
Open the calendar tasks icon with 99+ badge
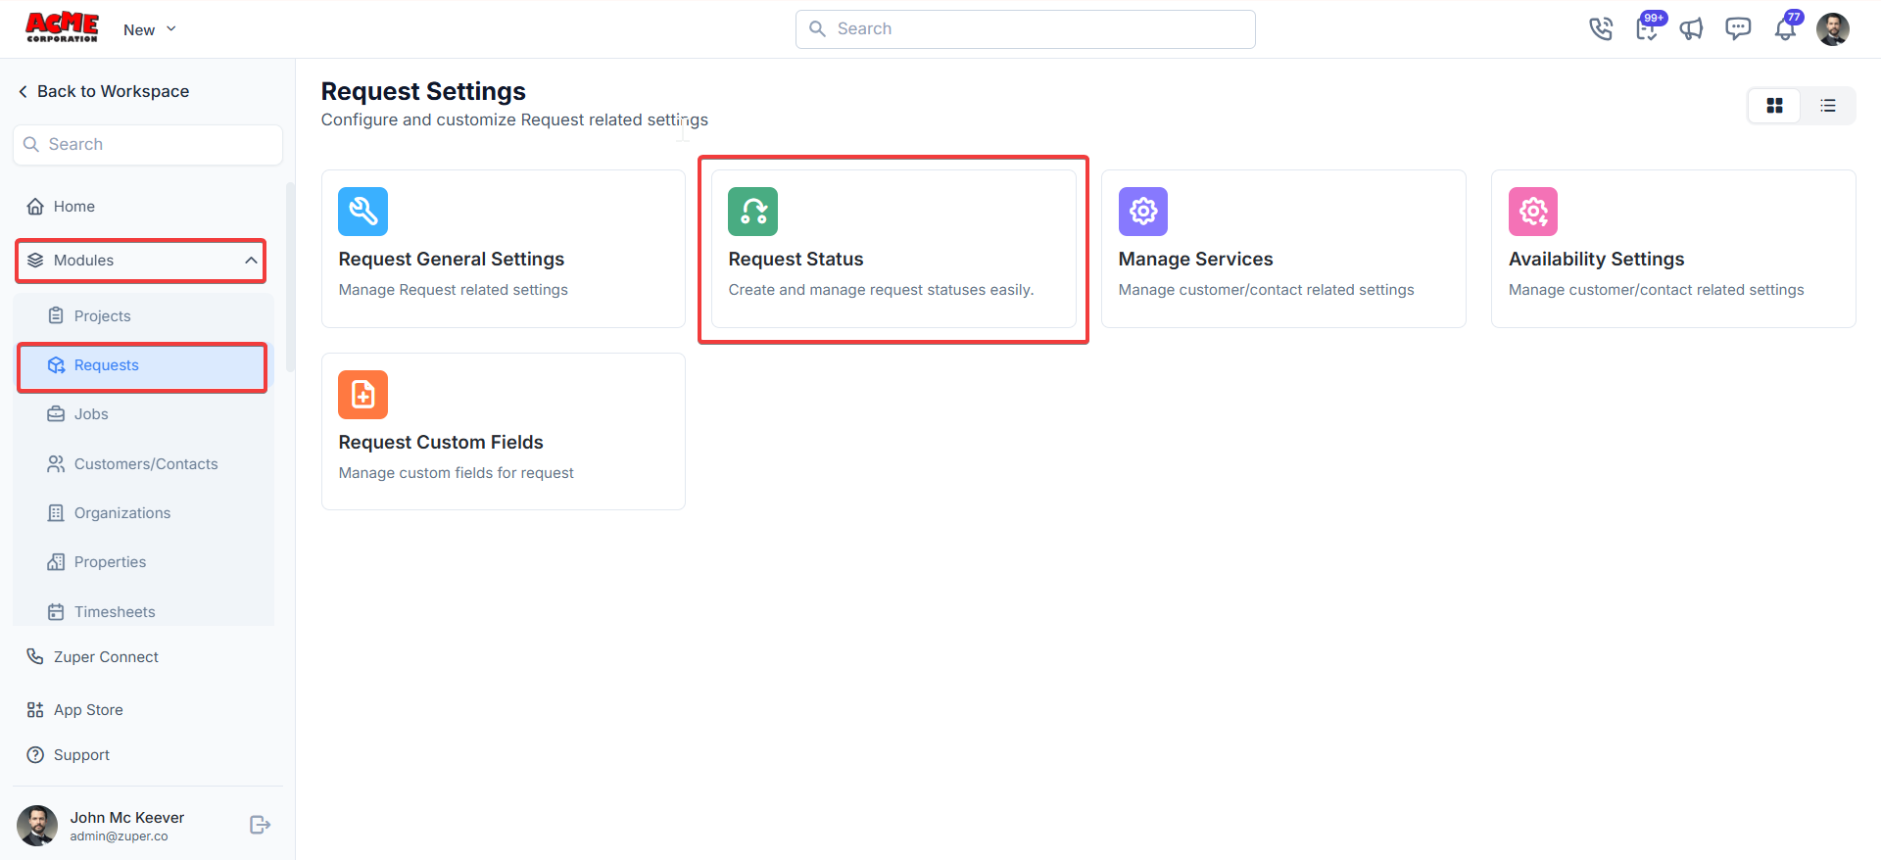pos(1648,28)
